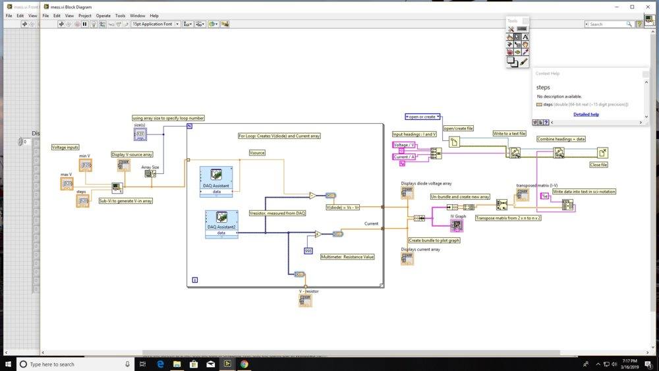Image resolution: width=659 pixels, height=371 pixels.
Task: Click the Set Color paintbrush tool
Action: click(525, 61)
